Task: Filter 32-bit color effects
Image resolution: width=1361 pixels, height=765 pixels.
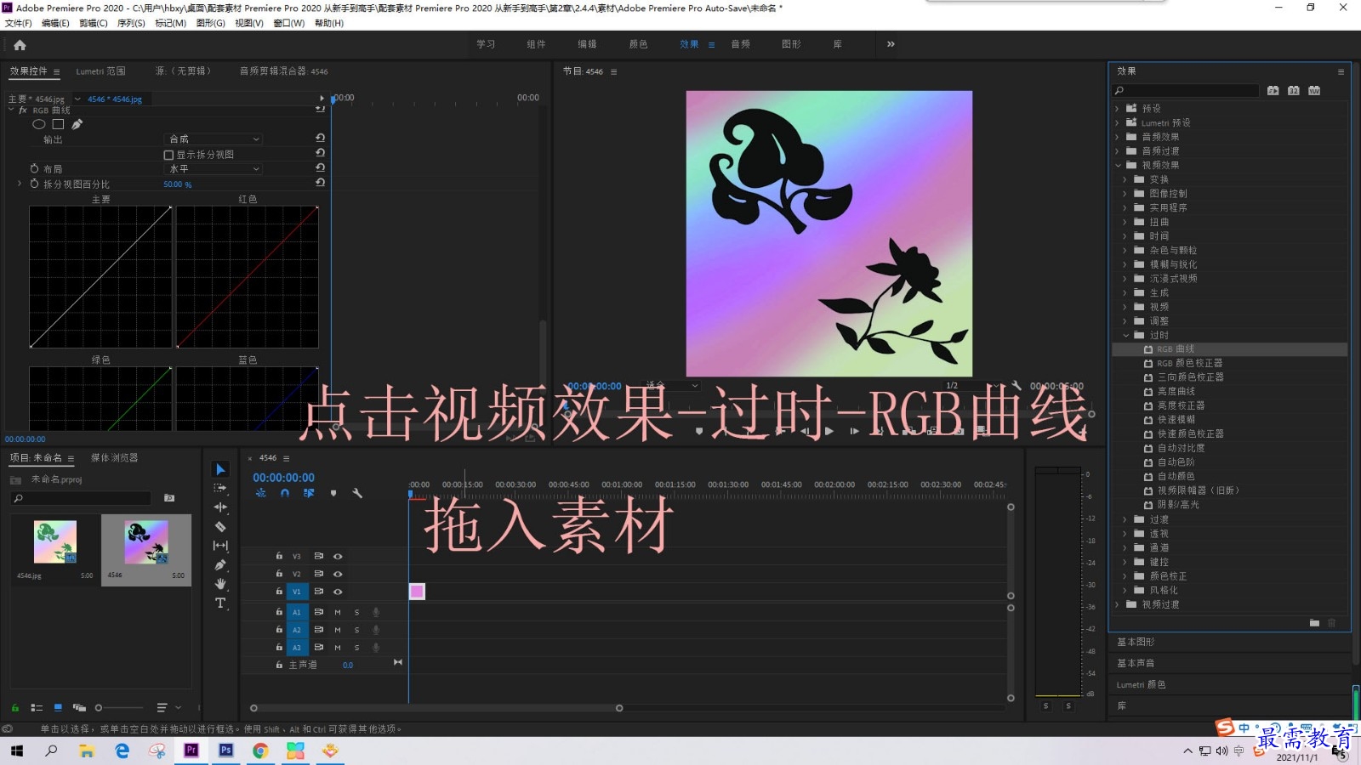Action: click(x=1293, y=90)
